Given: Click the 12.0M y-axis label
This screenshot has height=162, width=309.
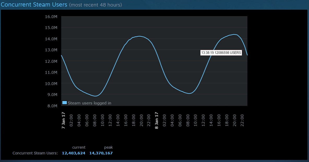Looking at the screenshot, I should pos(51,61).
